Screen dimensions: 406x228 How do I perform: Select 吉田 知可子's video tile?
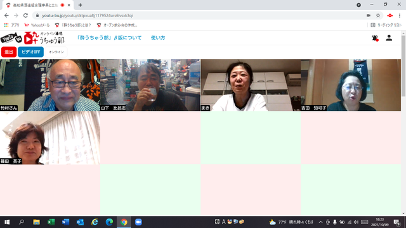pos(351,85)
